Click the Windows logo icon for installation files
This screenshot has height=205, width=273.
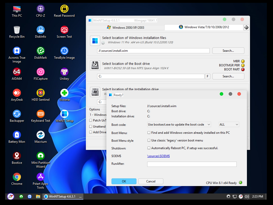pos(95,41)
